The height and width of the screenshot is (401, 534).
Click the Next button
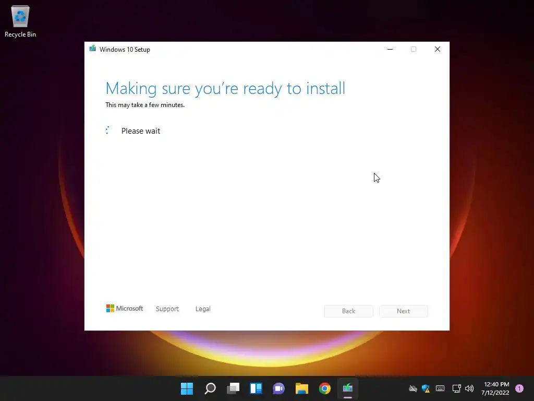pos(404,311)
